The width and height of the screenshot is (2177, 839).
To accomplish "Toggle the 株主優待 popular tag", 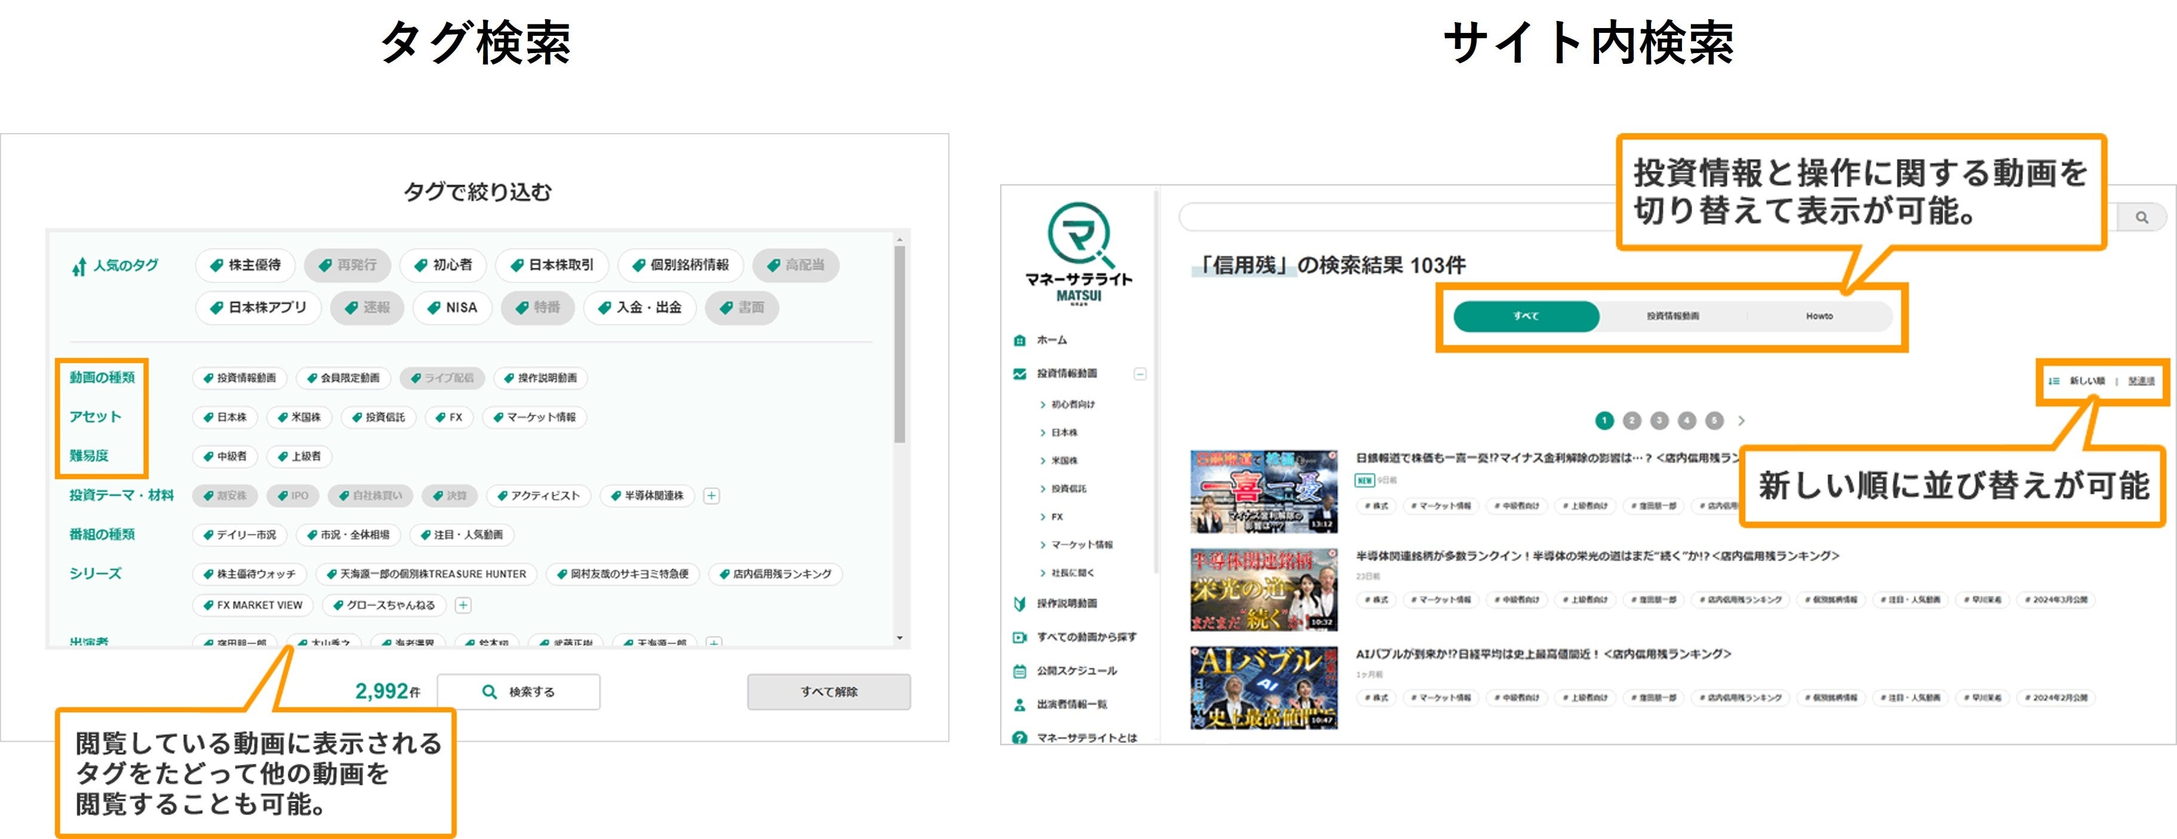I will pyautogui.click(x=245, y=265).
